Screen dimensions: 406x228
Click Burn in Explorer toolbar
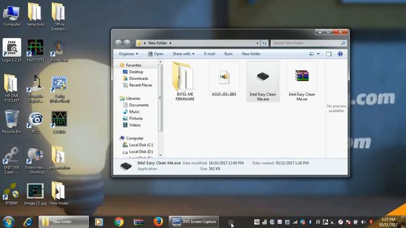(x=228, y=54)
